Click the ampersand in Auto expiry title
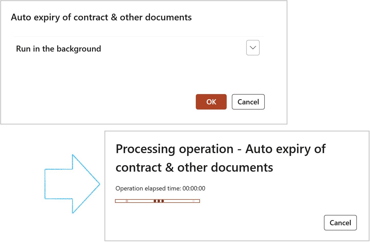The width and height of the screenshot is (370, 242). (x=114, y=17)
